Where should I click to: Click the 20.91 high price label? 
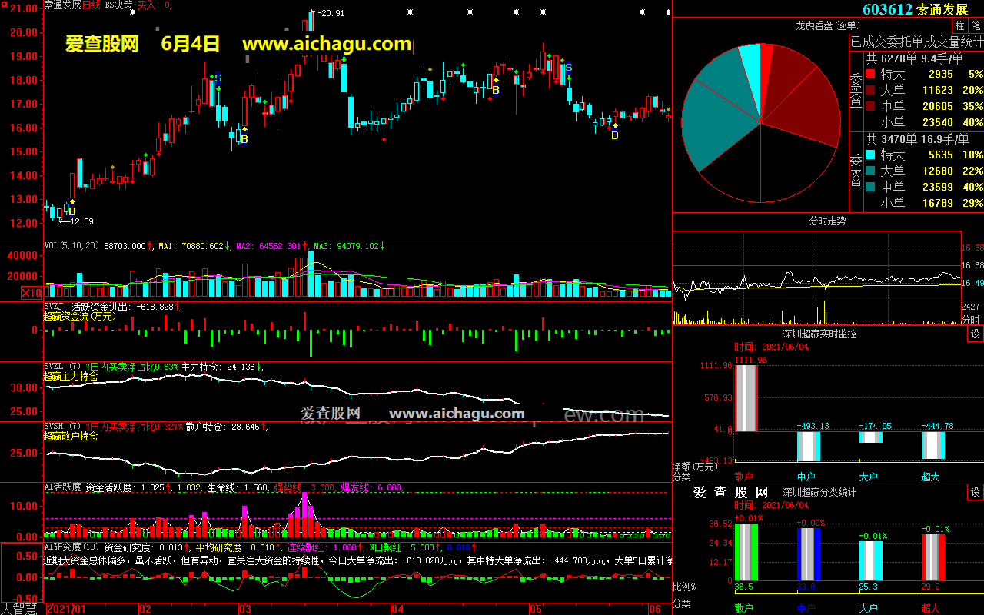(333, 13)
